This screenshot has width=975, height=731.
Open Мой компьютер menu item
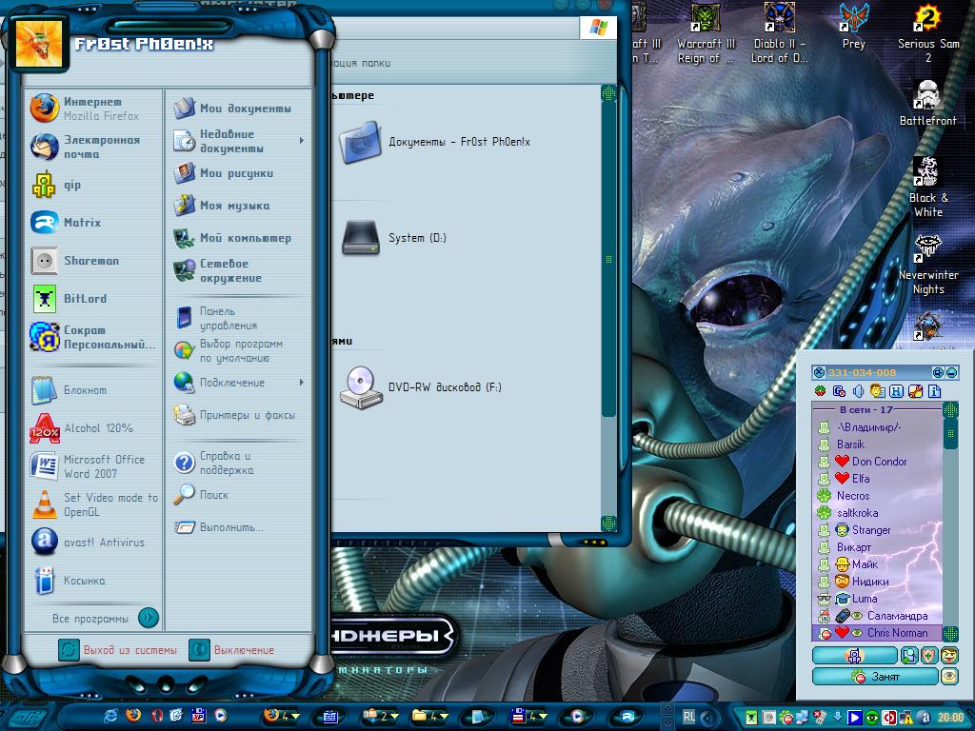(x=239, y=237)
